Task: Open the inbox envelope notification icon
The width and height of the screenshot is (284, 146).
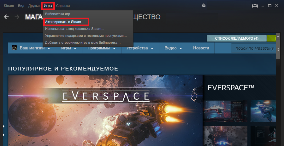Action: point(204,5)
